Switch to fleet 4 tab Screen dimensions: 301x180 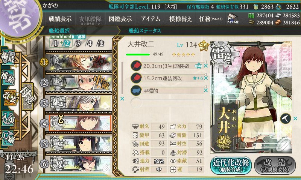coord(90,43)
